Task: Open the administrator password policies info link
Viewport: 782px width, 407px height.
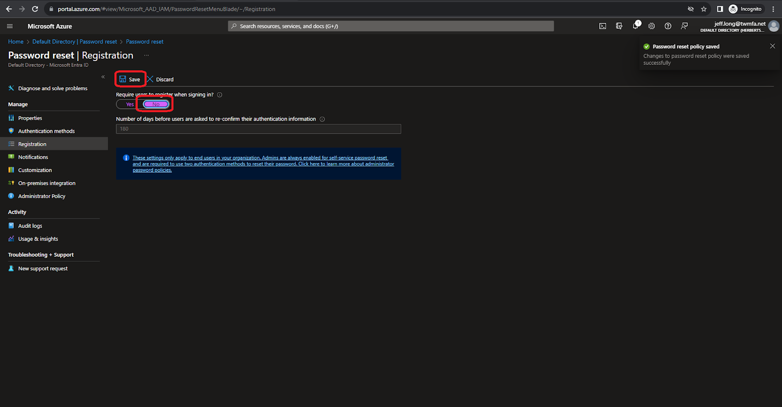Action: [x=263, y=164]
